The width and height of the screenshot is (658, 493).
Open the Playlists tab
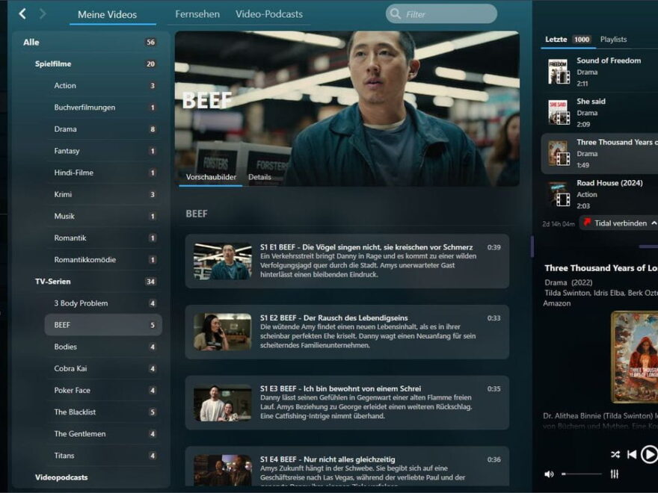[x=614, y=40]
